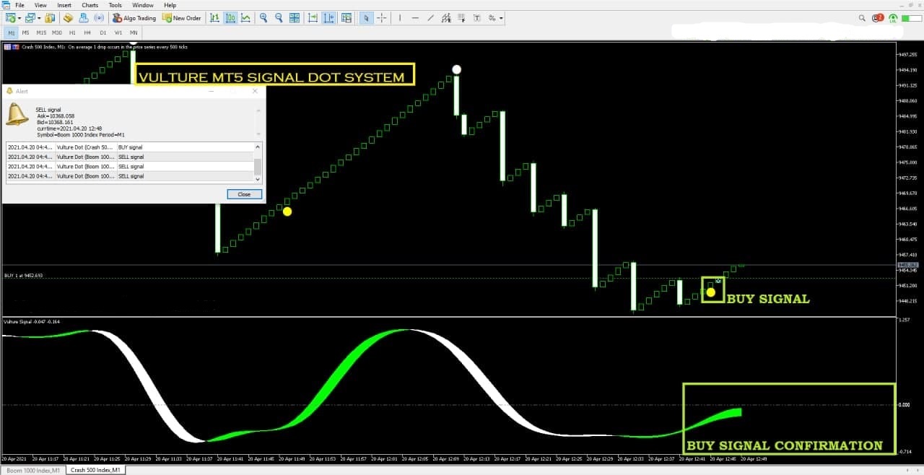The width and height of the screenshot is (924, 475).
Task: Select the W1 timeframe
Action: point(118,32)
